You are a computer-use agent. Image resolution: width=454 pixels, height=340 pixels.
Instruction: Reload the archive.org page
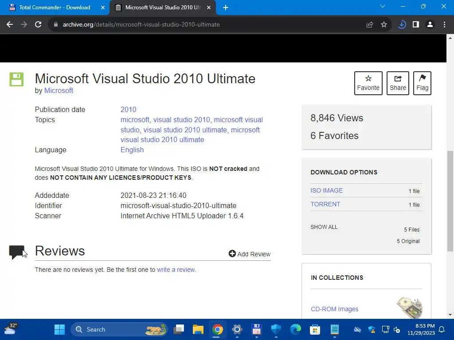(38, 25)
